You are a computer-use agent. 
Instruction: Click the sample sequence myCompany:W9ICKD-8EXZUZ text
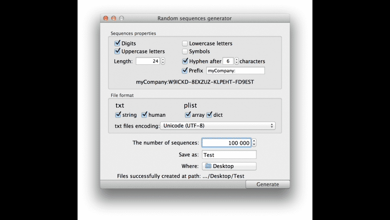click(x=195, y=82)
